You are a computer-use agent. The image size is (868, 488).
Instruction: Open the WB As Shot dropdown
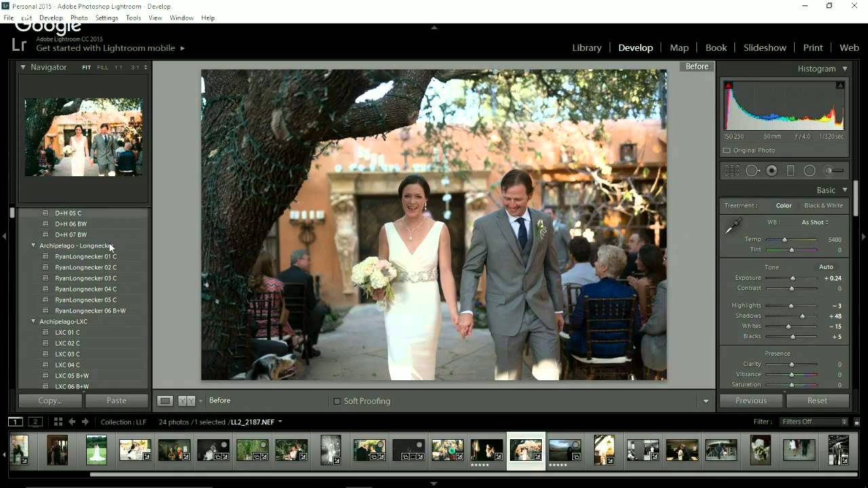(x=814, y=222)
